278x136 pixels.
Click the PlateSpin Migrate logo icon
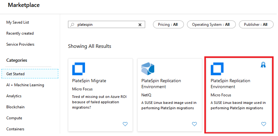point(78,69)
